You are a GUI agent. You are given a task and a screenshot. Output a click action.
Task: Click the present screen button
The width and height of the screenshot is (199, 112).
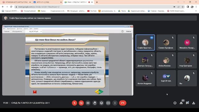(108, 103)
